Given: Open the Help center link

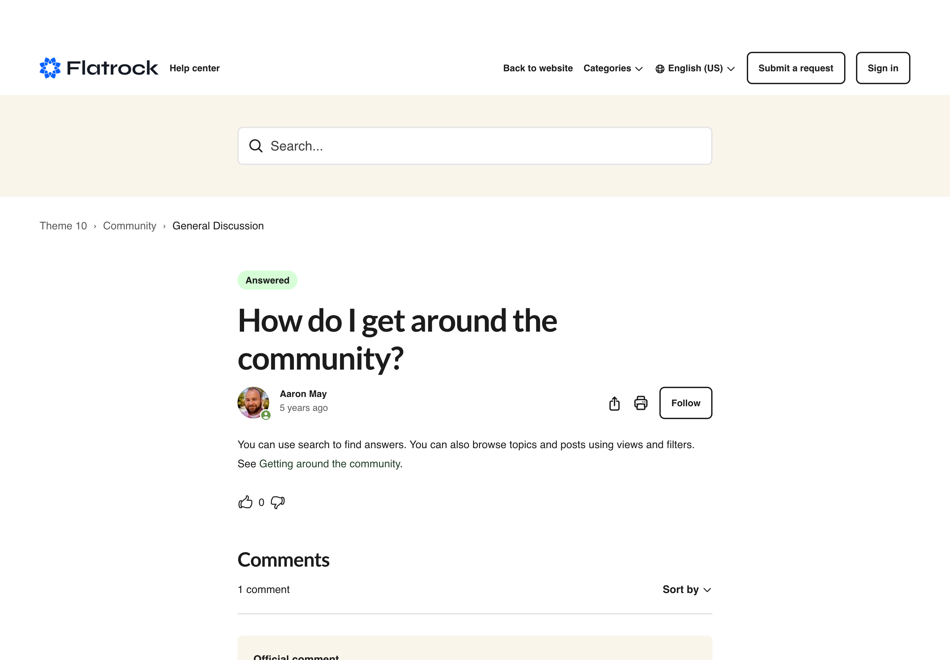Looking at the screenshot, I should tap(194, 68).
